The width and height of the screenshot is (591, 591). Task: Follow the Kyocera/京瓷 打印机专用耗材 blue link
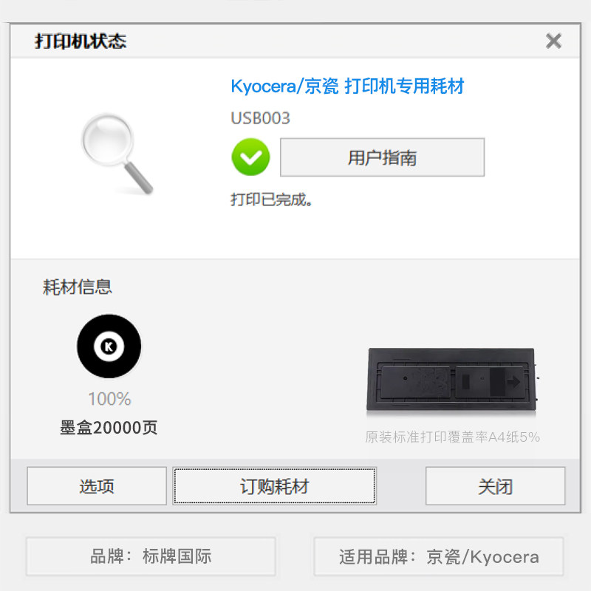pos(347,86)
